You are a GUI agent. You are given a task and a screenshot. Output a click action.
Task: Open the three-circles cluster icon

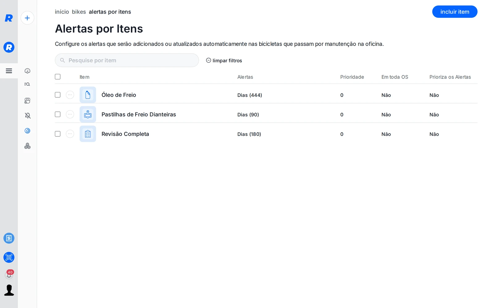[27, 146]
